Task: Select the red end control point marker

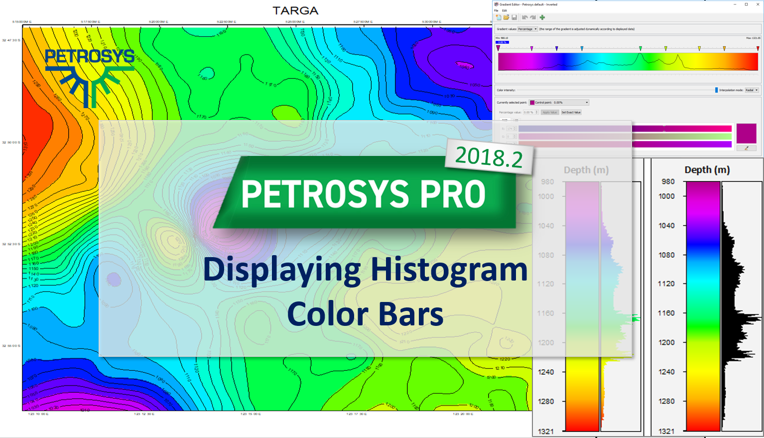Action: click(758, 49)
